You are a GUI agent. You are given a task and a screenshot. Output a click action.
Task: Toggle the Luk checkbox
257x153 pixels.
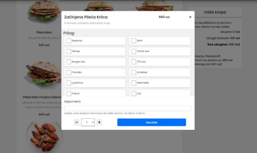click(x=134, y=93)
